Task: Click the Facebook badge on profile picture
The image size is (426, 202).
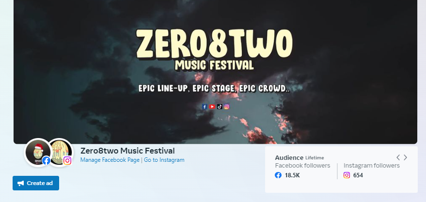Action: tap(46, 160)
